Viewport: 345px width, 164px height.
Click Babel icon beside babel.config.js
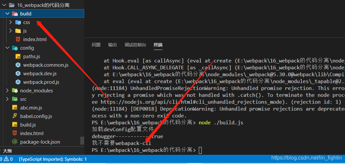pyautogui.click(x=15, y=116)
